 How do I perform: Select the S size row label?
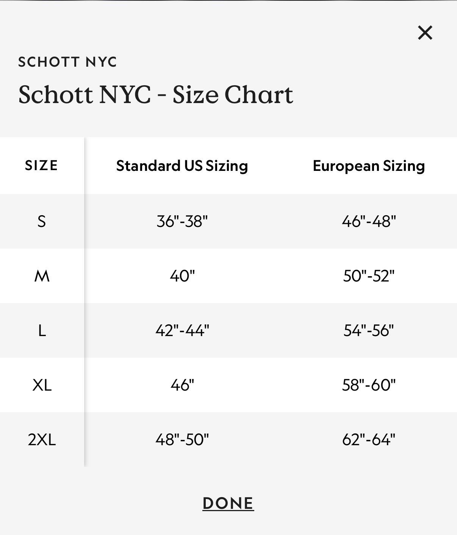coord(42,221)
